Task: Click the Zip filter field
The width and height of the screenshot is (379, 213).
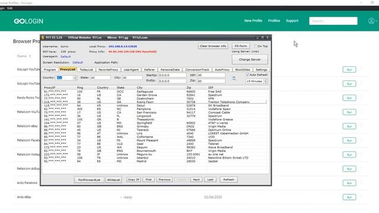Action: (x=211, y=81)
